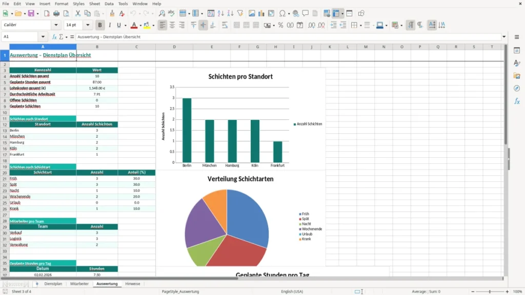Switch to the Mitarbeiter sheet tab
This screenshot has width=525, height=295.
tap(79, 284)
